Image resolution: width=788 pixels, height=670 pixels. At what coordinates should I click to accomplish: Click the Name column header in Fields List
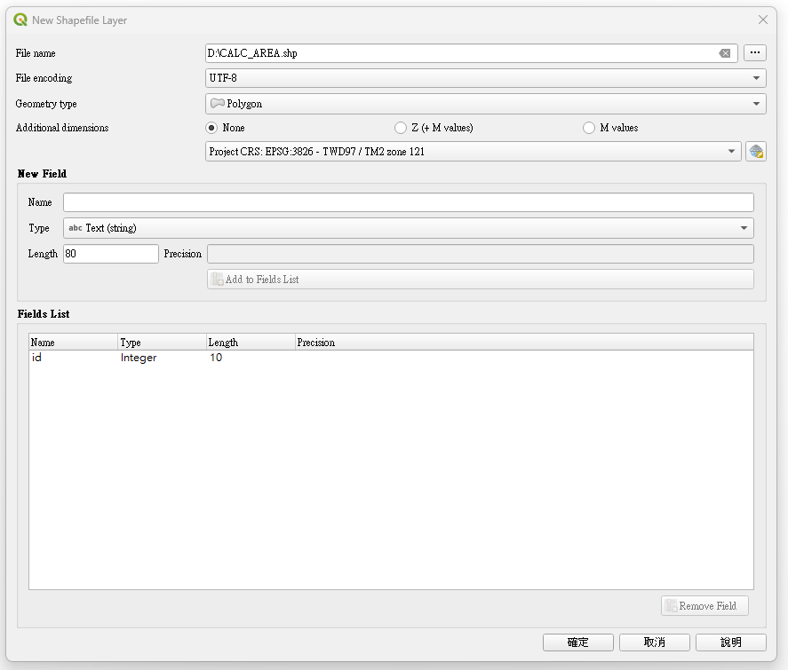tap(73, 343)
